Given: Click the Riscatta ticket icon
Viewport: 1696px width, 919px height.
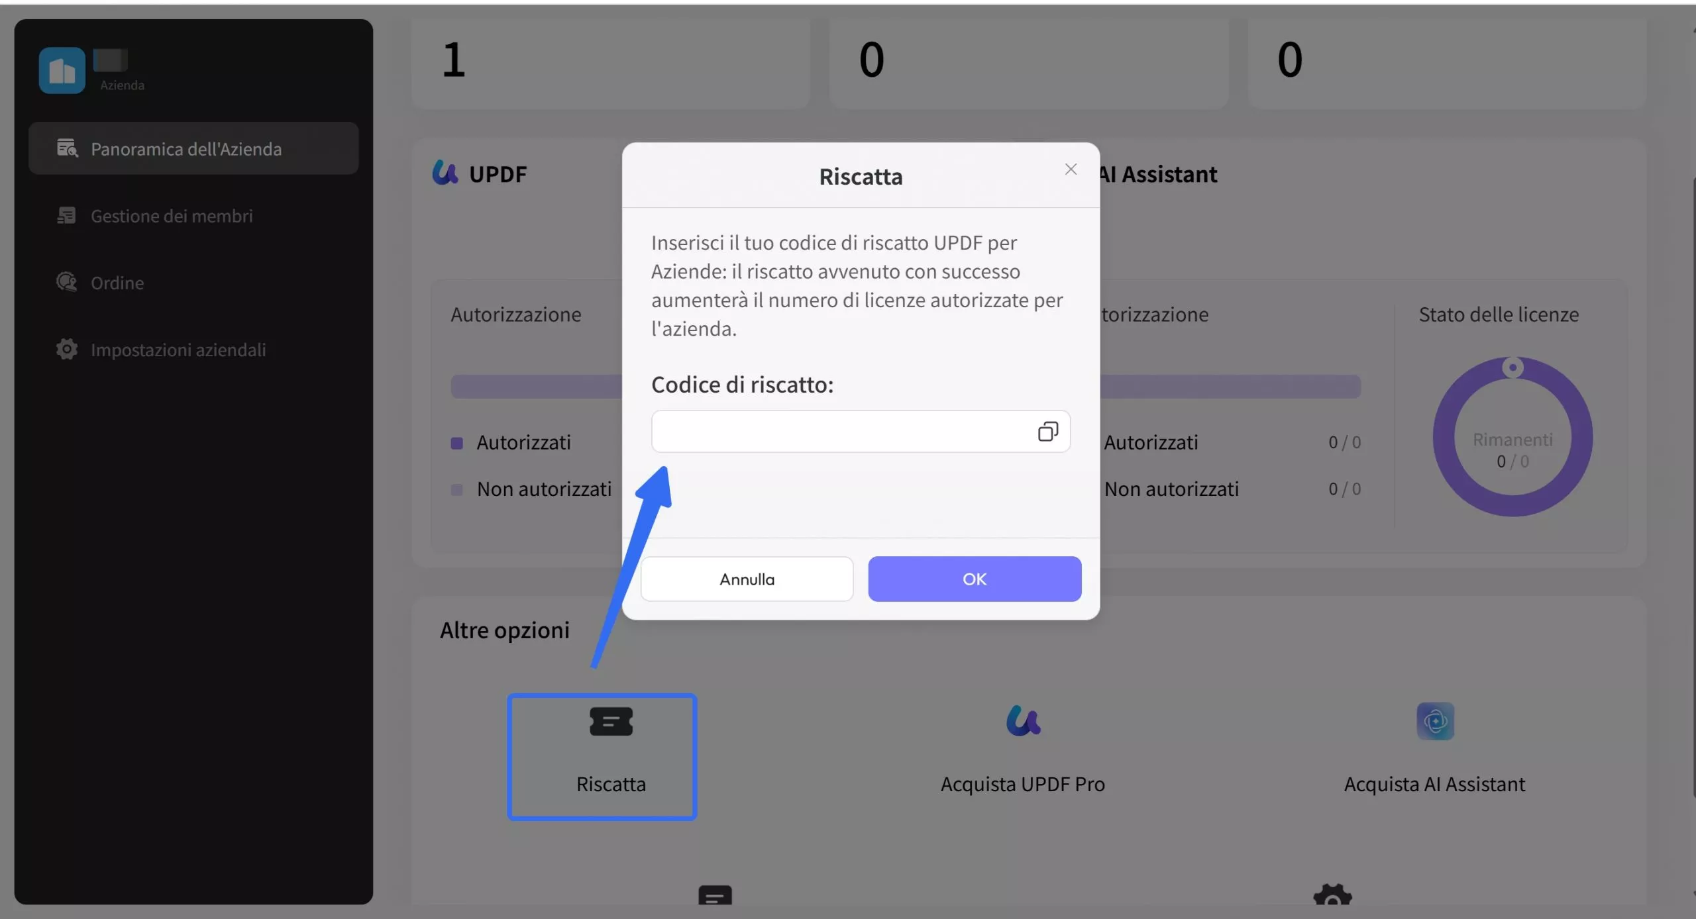Looking at the screenshot, I should click(611, 722).
